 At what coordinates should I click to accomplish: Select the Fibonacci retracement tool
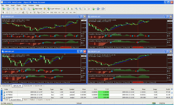pos(27,12)
